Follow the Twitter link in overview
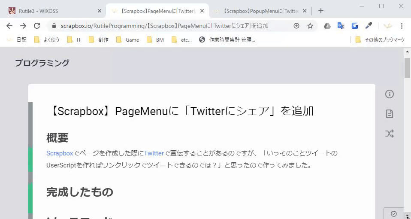This screenshot has width=411, height=219. click(x=154, y=153)
